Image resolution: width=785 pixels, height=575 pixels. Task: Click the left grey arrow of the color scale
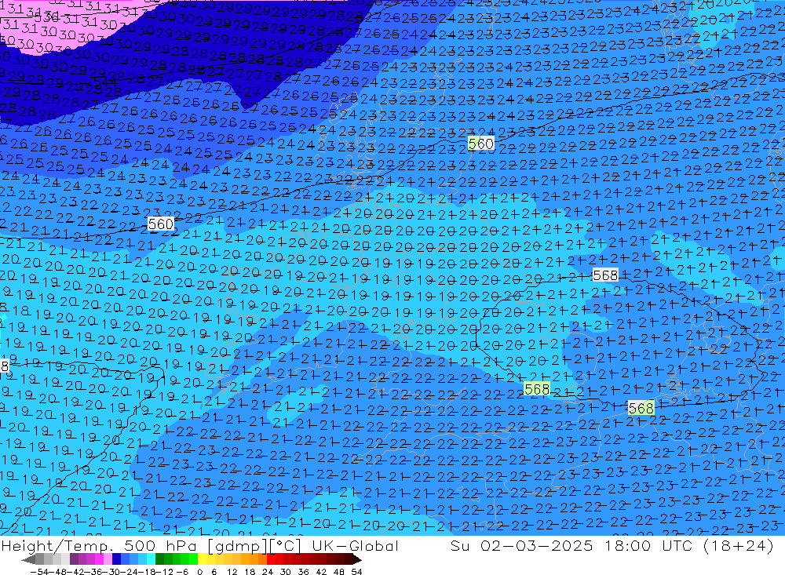point(28,560)
